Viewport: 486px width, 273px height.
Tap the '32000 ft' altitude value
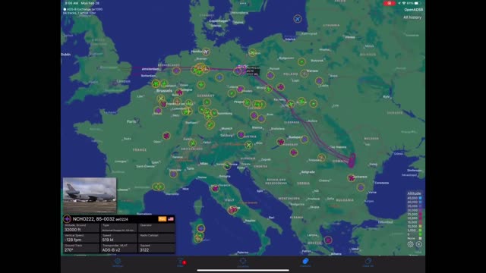click(73, 230)
